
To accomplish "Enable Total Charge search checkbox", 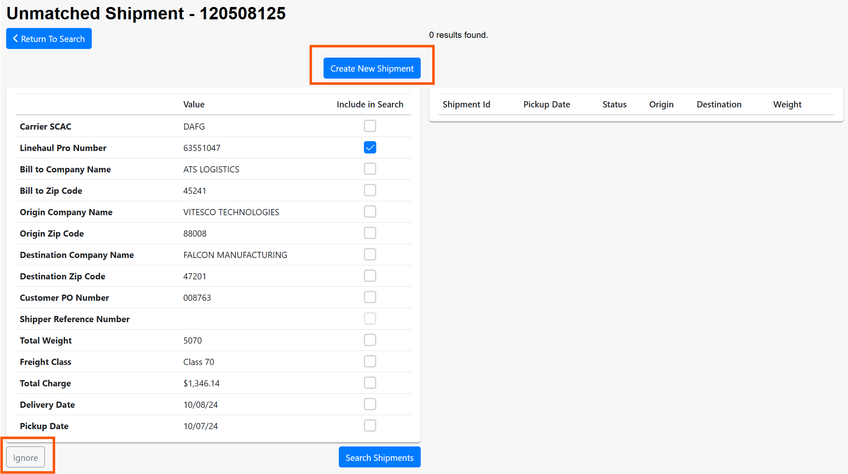I will pyautogui.click(x=370, y=383).
